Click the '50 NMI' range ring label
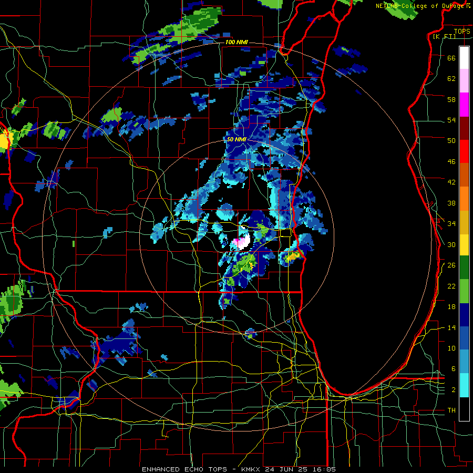 pyautogui.click(x=236, y=139)
